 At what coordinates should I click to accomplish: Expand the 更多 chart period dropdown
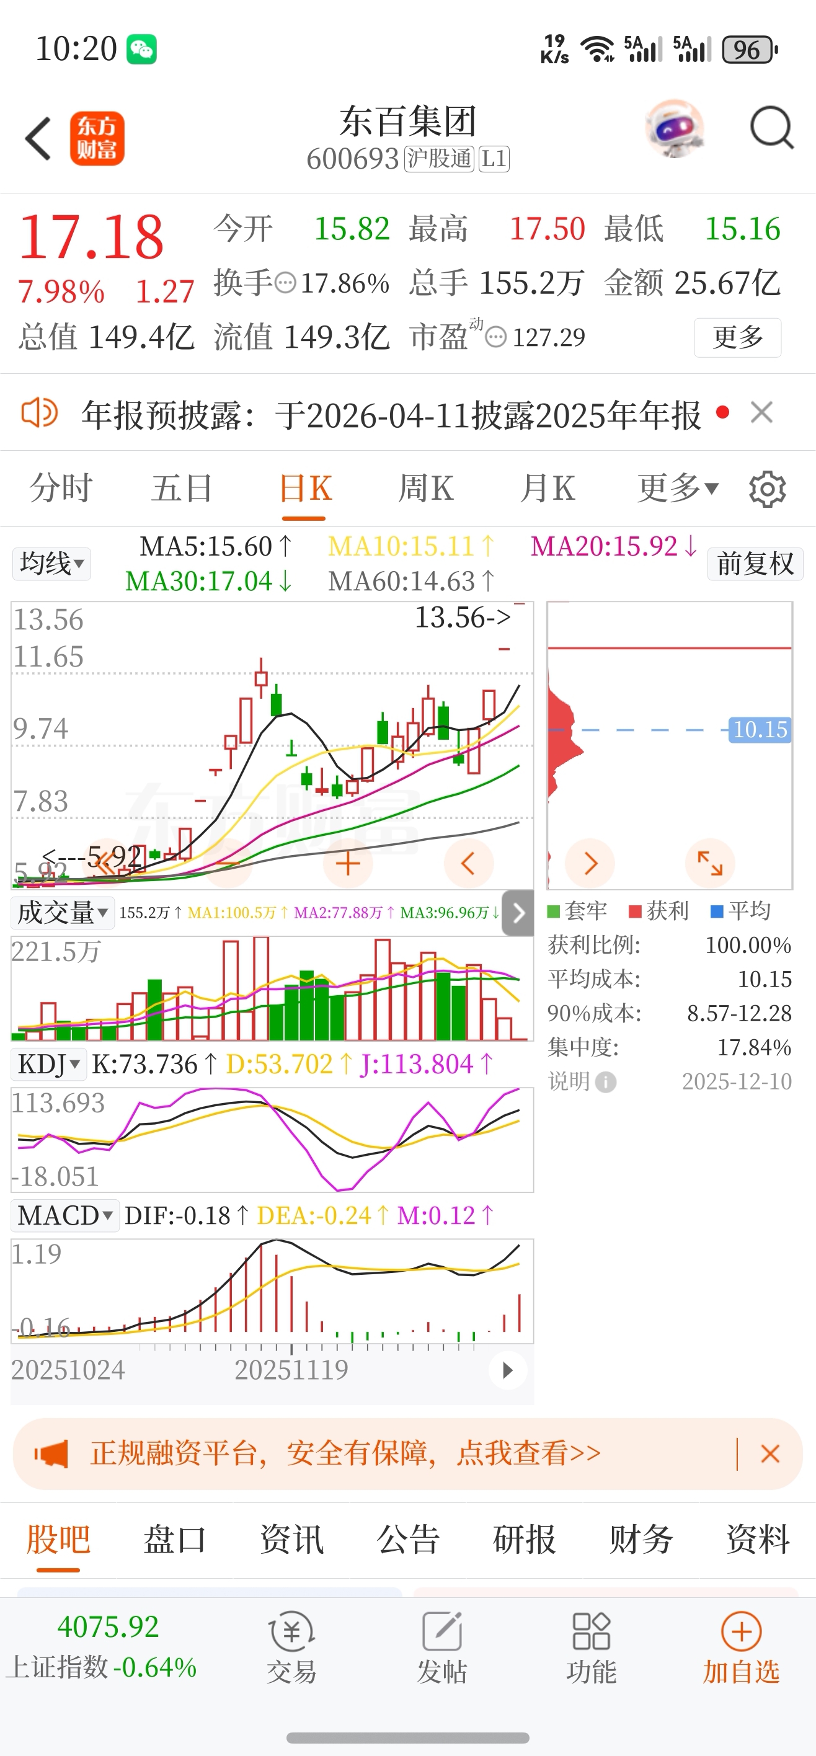click(x=678, y=488)
